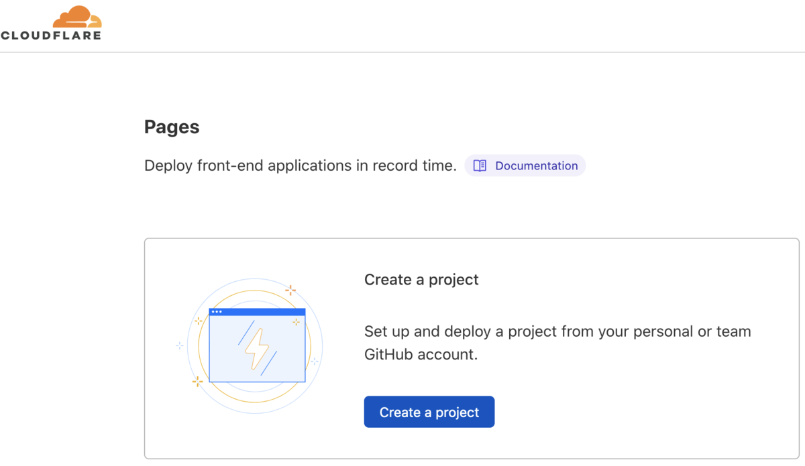This screenshot has width=805, height=466.
Task: Click the pale blue sparkle right of window
Action: pyautogui.click(x=315, y=361)
